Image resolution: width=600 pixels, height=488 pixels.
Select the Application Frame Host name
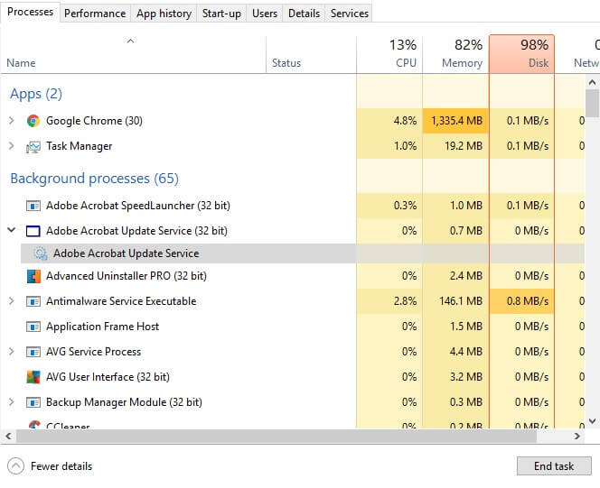(x=102, y=327)
